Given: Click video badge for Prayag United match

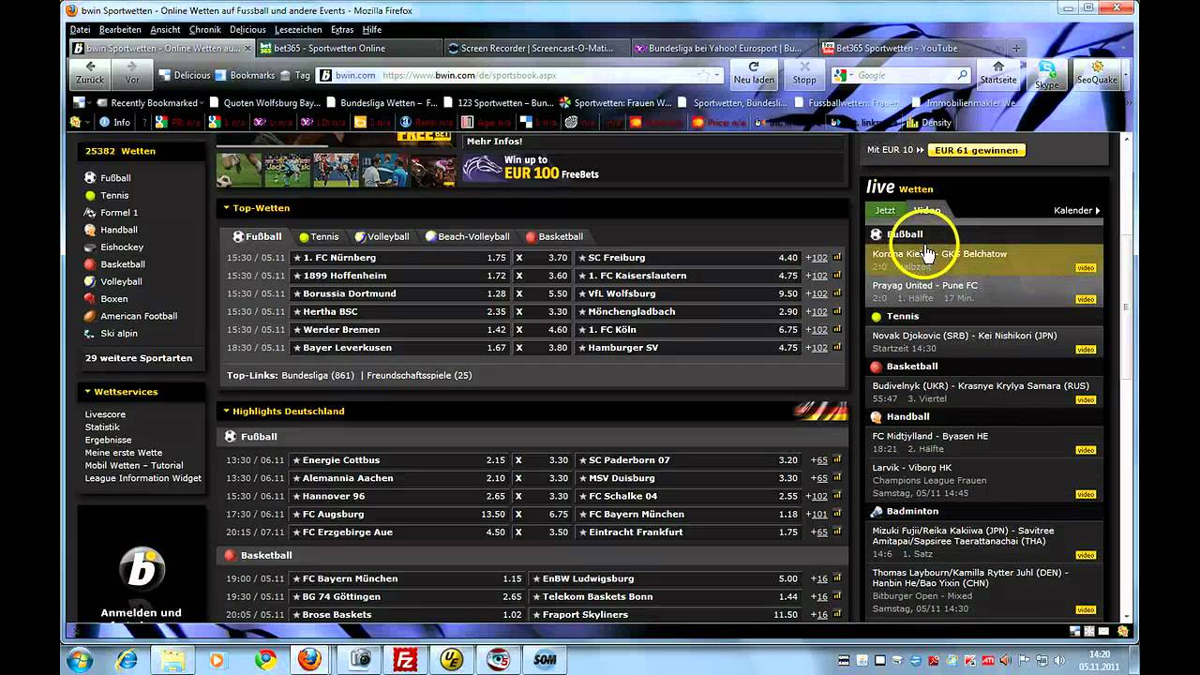Looking at the screenshot, I should click(1086, 299).
